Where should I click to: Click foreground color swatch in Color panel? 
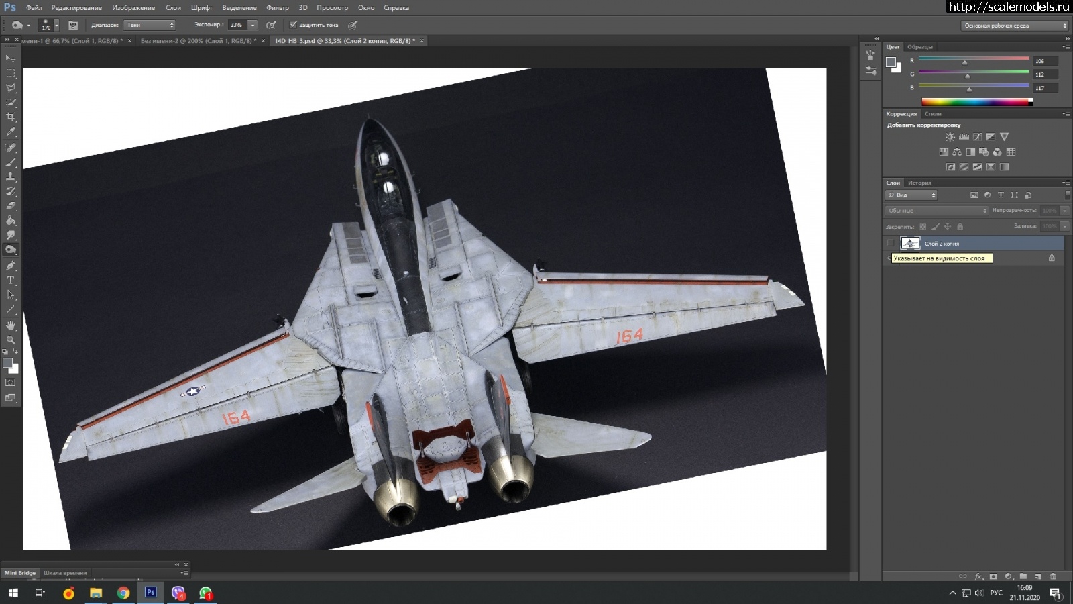point(891,62)
